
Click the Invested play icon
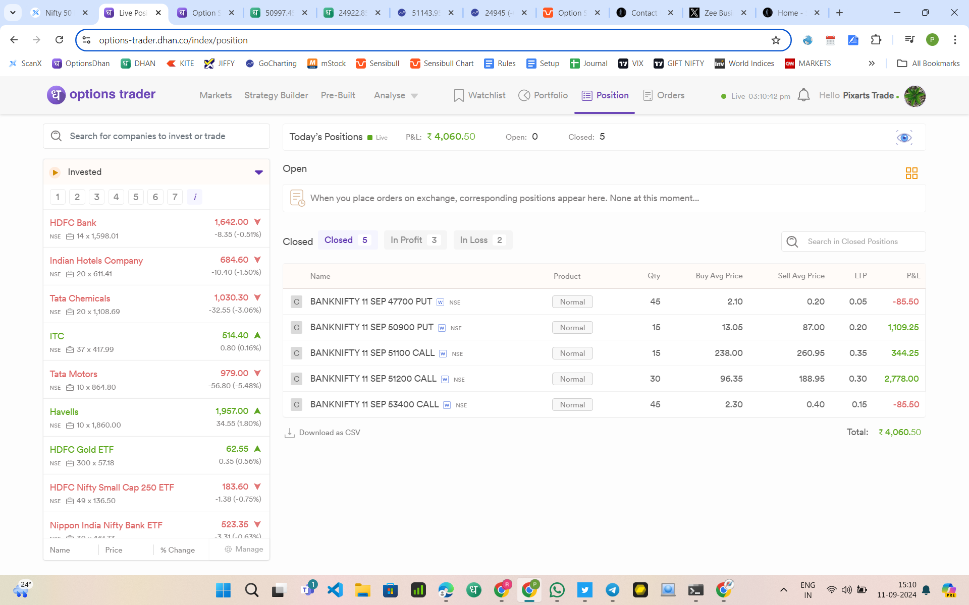tap(55, 172)
